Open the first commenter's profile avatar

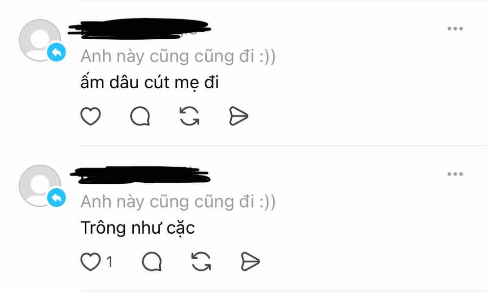tap(40, 40)
